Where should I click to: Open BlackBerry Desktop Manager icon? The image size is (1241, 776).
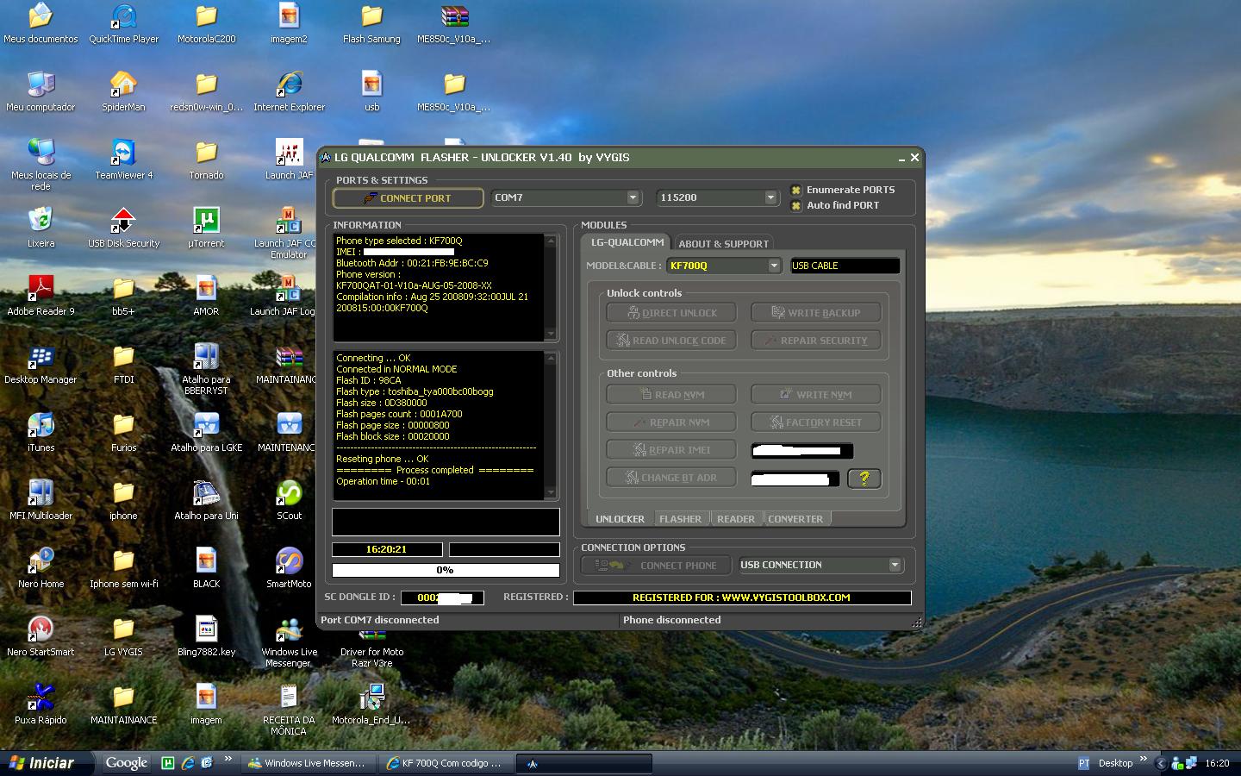click(41, 364)
